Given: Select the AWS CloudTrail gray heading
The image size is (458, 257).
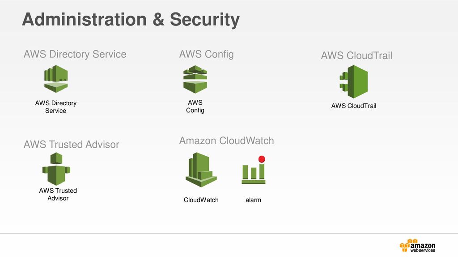Looking at the screenshot, I should coord(356,55).
